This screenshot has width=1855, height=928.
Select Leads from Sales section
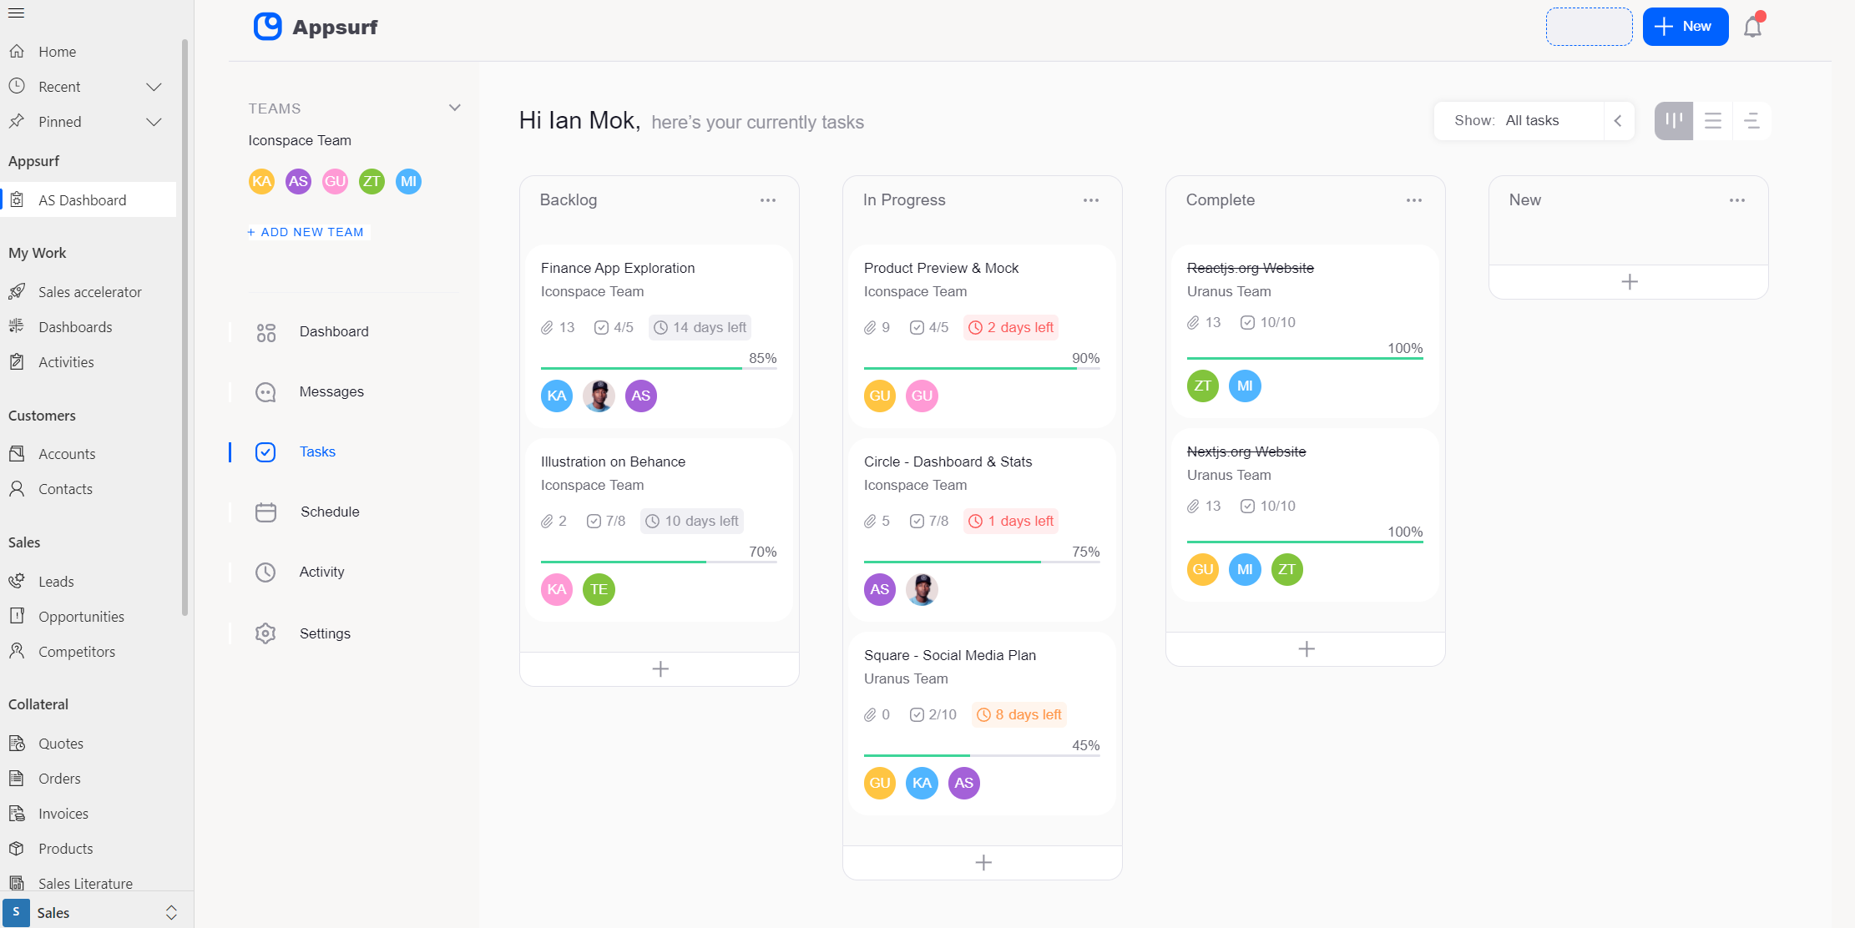click(56, 581)
